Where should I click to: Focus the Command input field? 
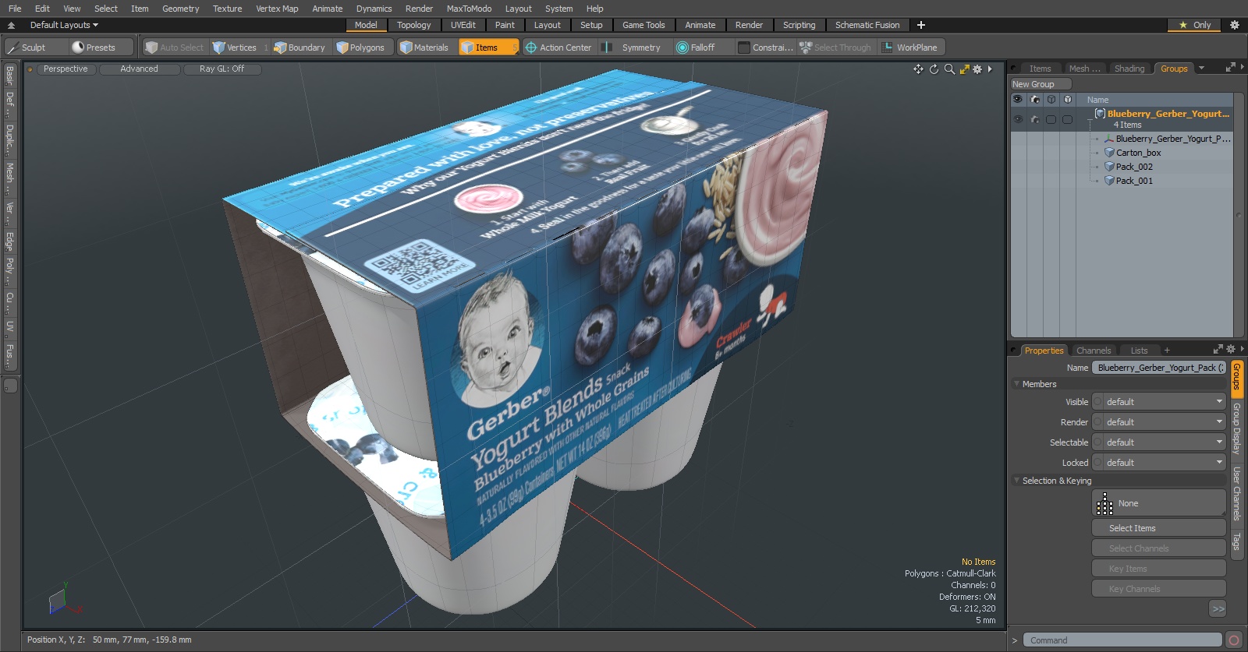tap(1122, 640)
